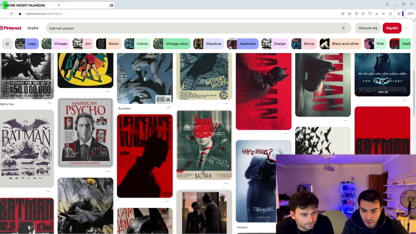This screenshot has width=416, height=234.
Task: Open the browser tab search magnifier icon
Action: 387,5
